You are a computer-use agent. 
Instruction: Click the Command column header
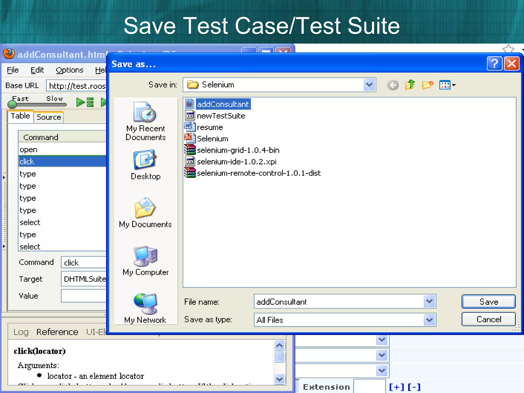62,137
